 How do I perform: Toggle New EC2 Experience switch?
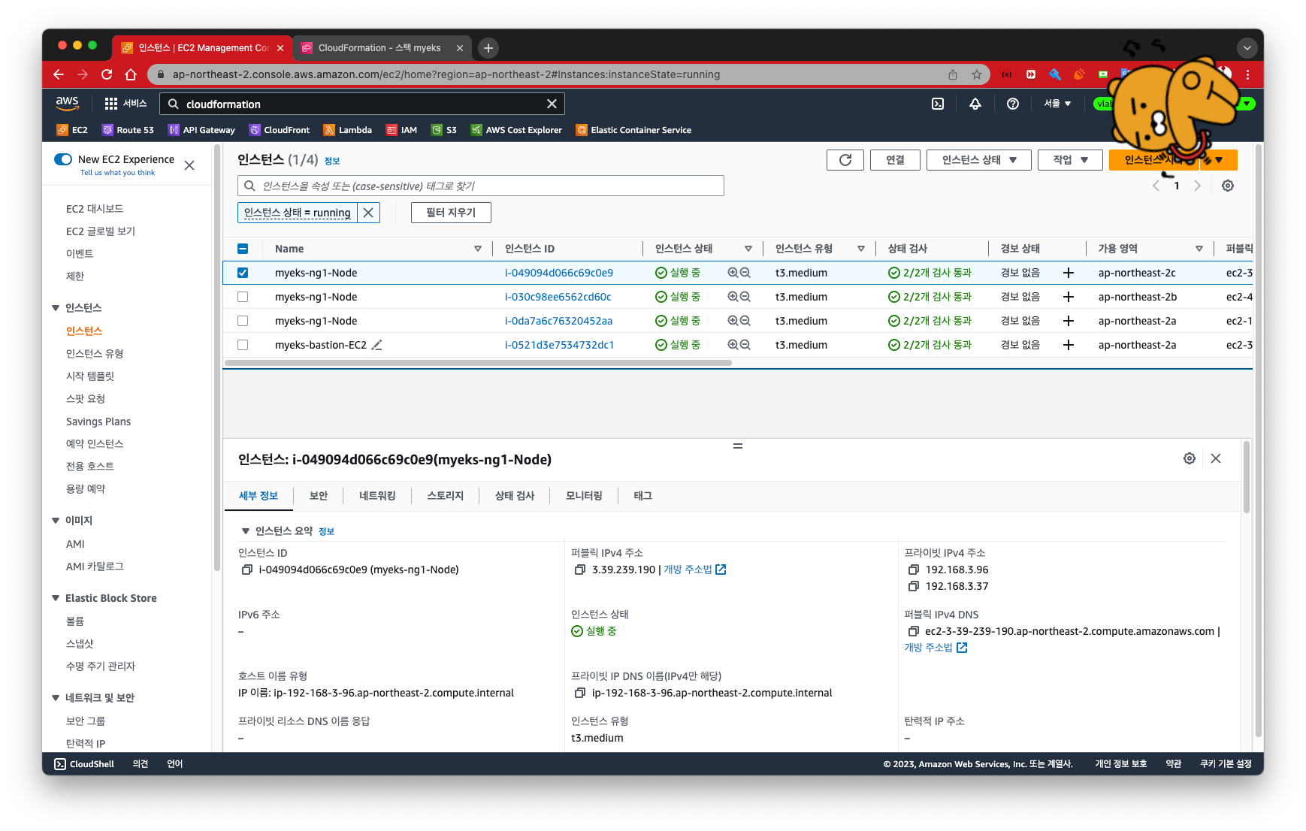[x=63, y=159]
